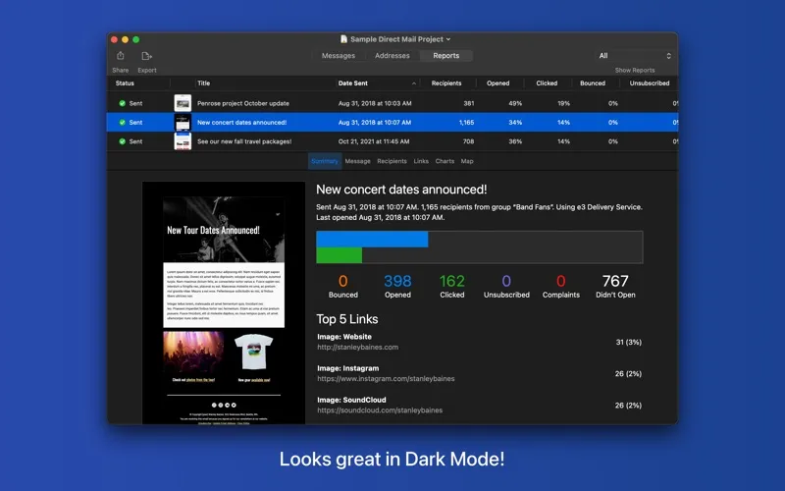Open the All filter dropdown
Viewport: 785px width, 491px height.
[635, 56]
